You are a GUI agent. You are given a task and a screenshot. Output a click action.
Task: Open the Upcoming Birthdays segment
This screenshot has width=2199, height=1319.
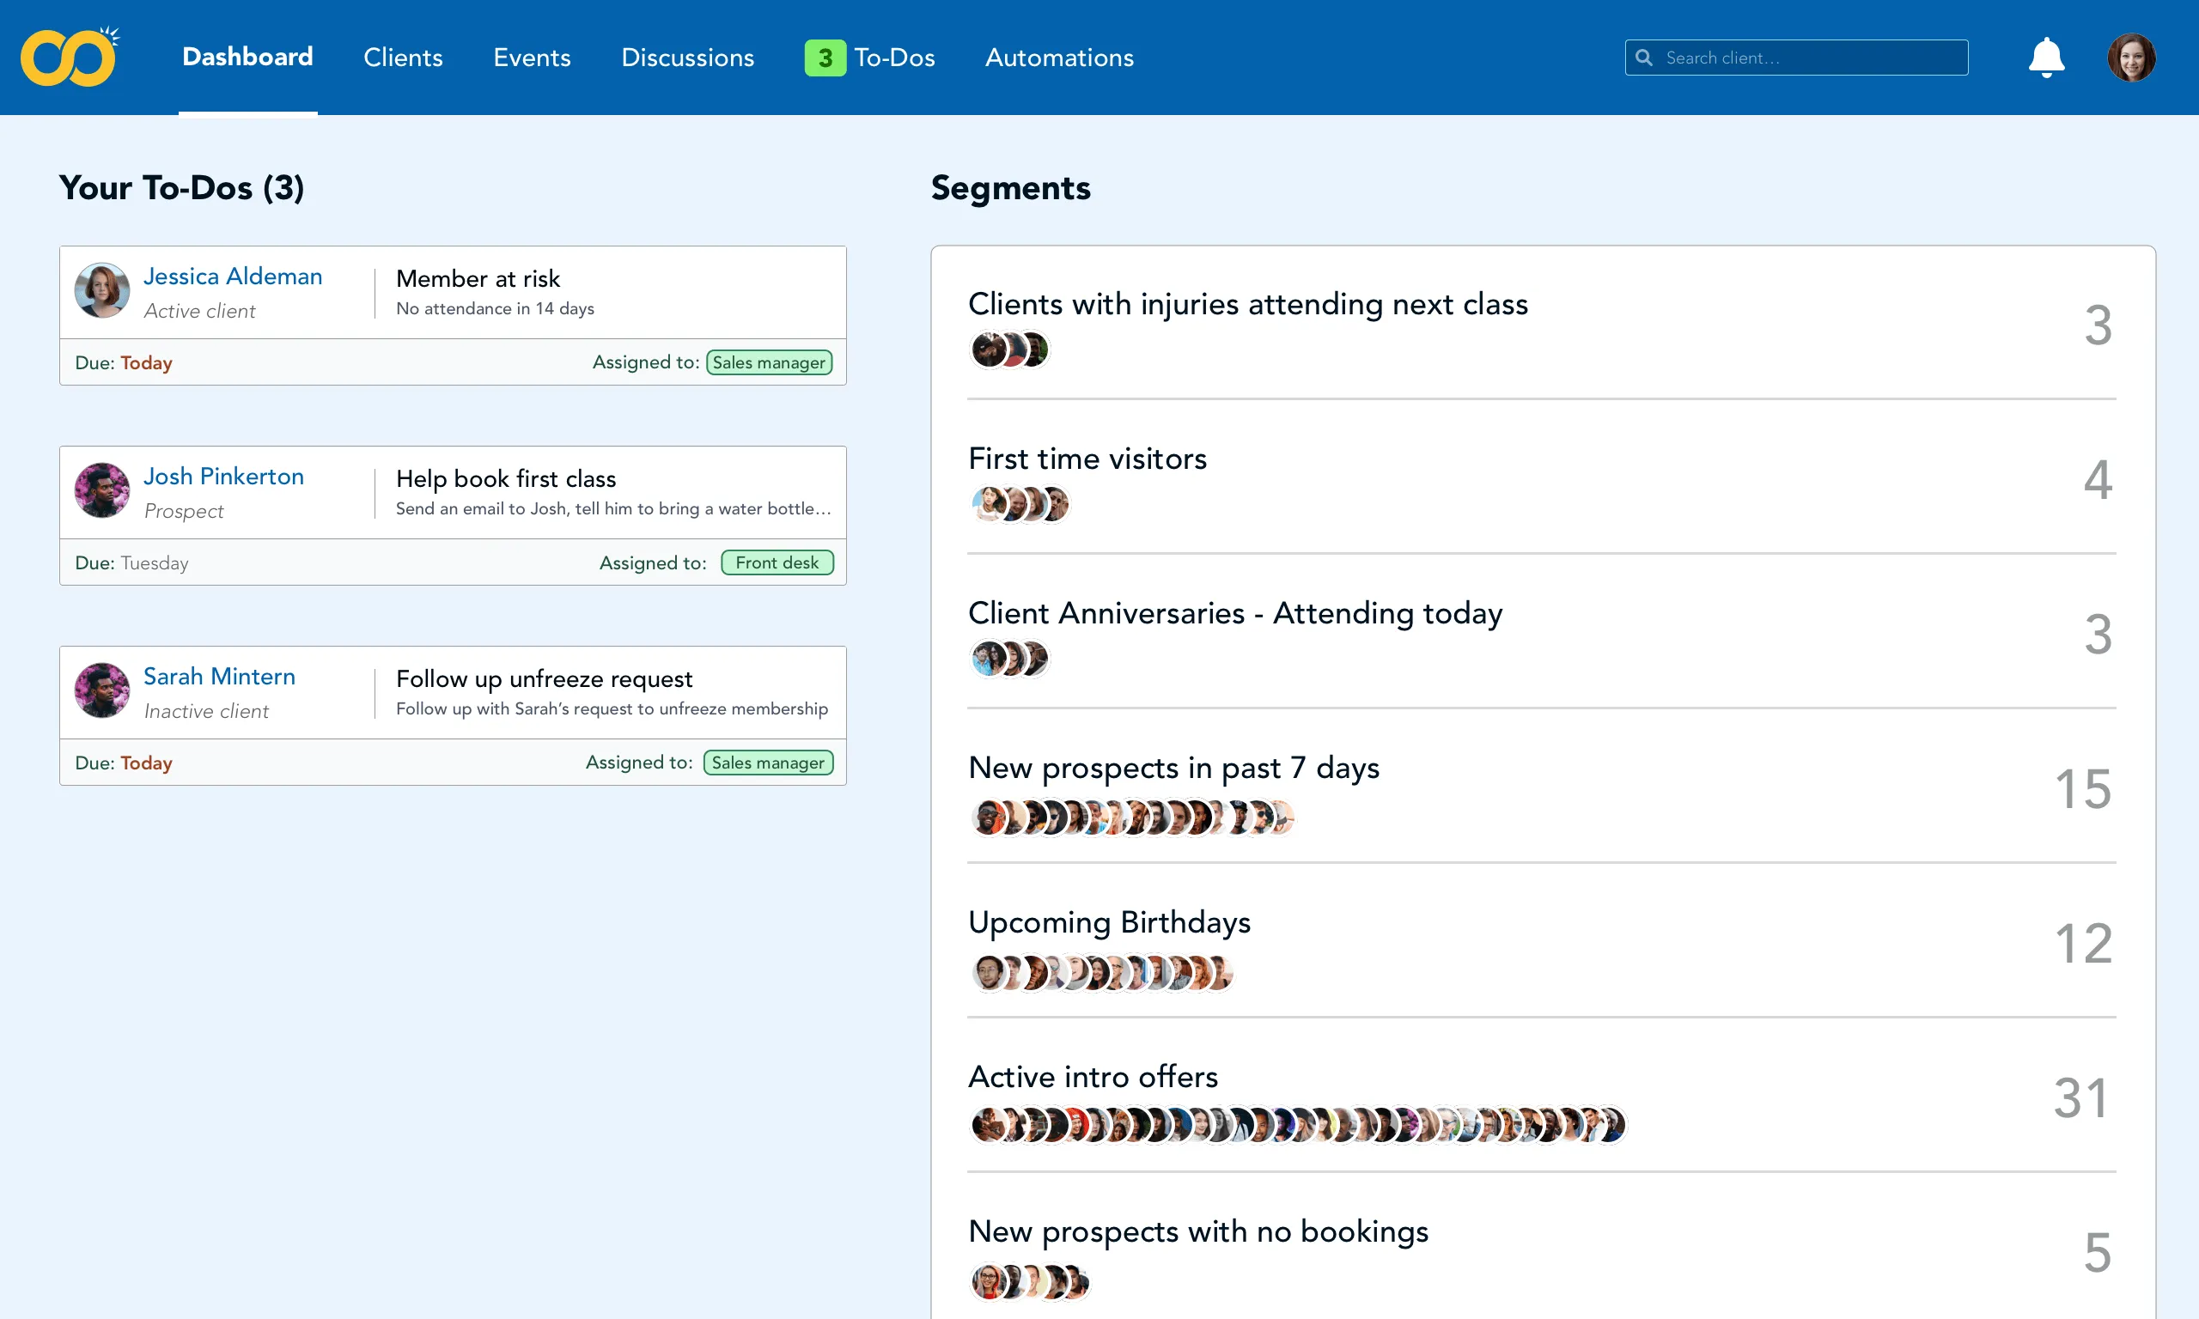click(1541, 944)
